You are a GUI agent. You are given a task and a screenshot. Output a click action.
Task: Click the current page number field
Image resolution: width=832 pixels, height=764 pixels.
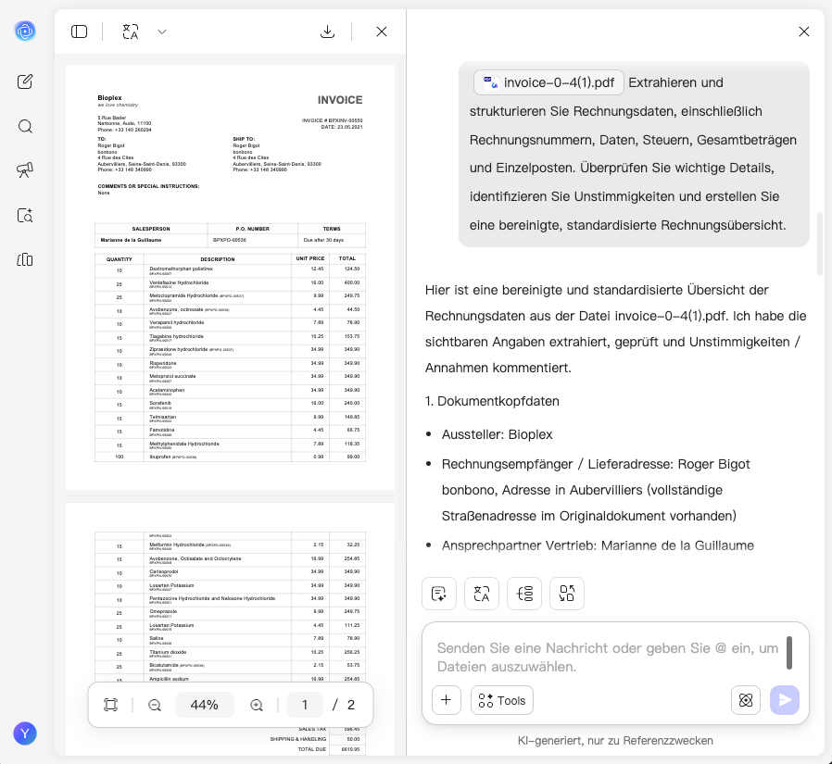(x=305, y=705)
